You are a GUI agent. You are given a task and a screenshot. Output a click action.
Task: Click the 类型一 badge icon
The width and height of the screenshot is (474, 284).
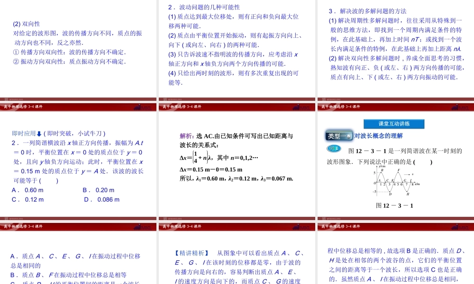[x=338, y=135]
